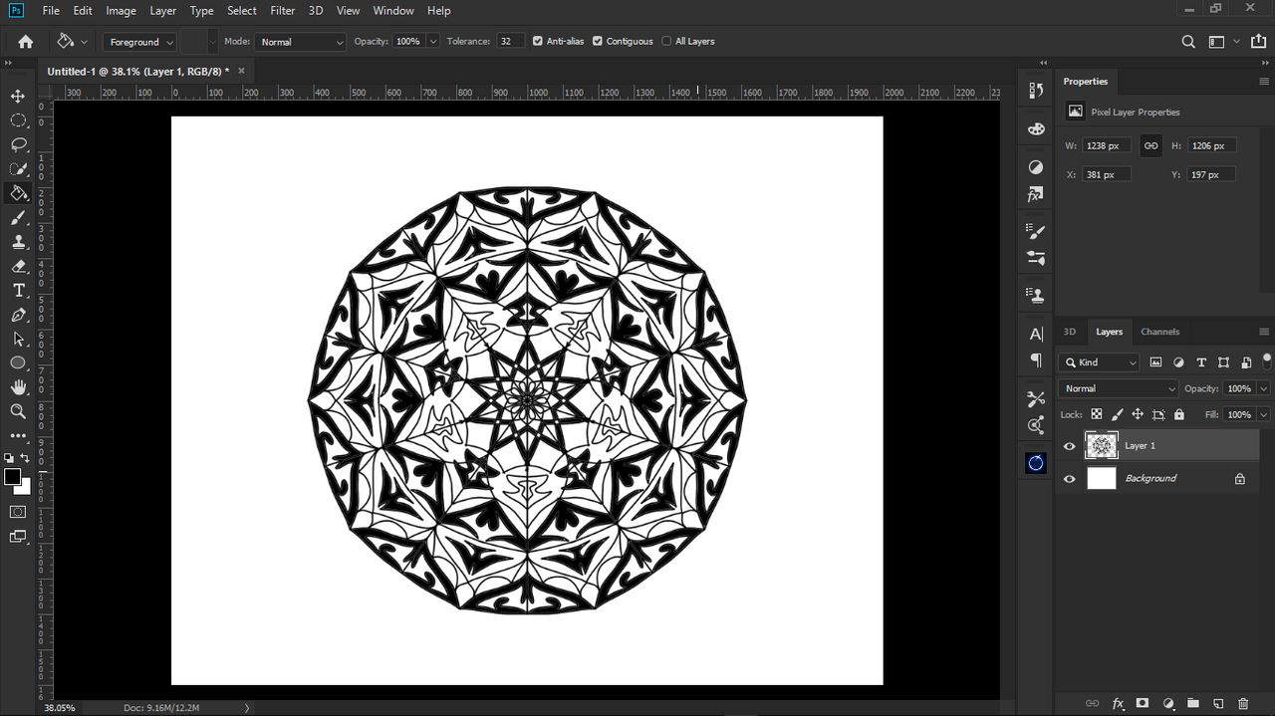The width and height of the screenshot is (1275, 716).
Task: Select the Lasso tool
Action: [18, 144]
